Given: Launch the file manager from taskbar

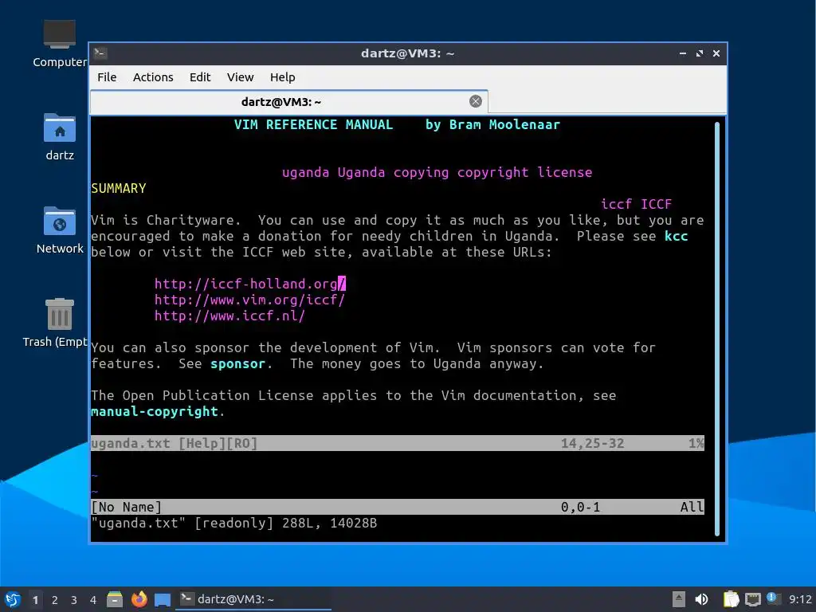Looking at the screenshot, I should 115,599.
